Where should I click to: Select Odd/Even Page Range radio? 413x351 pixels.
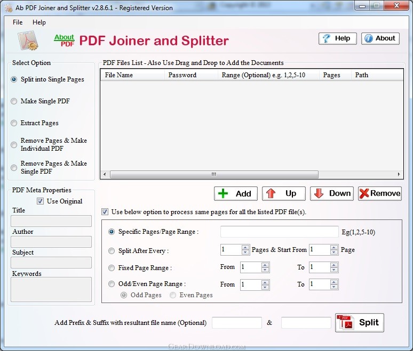coord(112,284)
